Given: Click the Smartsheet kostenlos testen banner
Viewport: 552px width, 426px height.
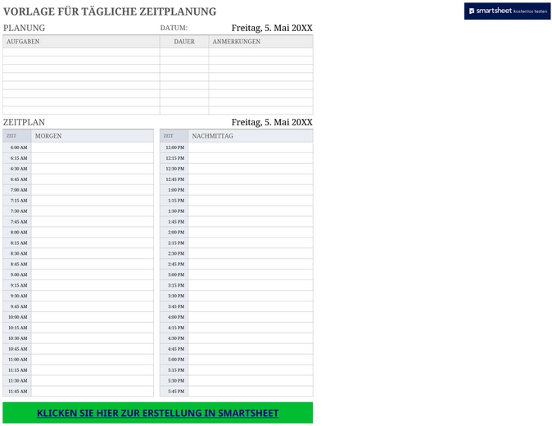Looking at the screenshot, I should tap(507, 11).
